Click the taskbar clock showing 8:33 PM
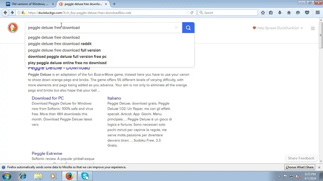 click(x=310, y=176)
